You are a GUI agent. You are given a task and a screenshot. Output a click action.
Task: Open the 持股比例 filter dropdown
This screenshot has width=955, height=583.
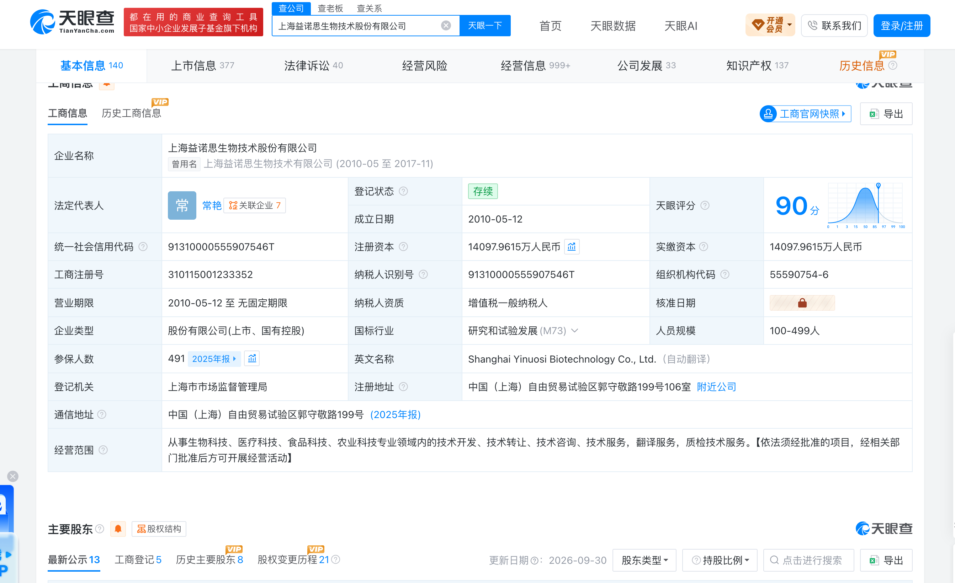(x=720, y=560)
